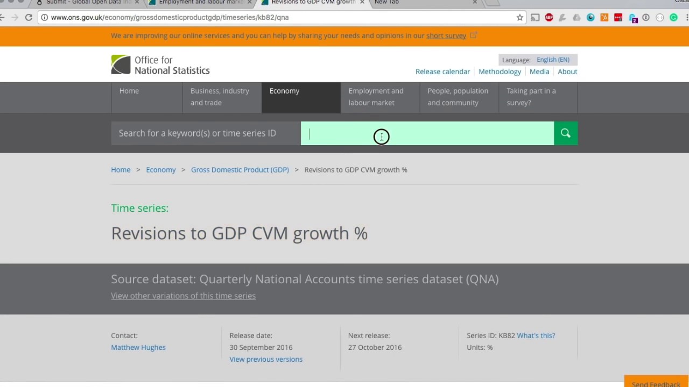Close the Submit - Global Open Data tab

137,2
